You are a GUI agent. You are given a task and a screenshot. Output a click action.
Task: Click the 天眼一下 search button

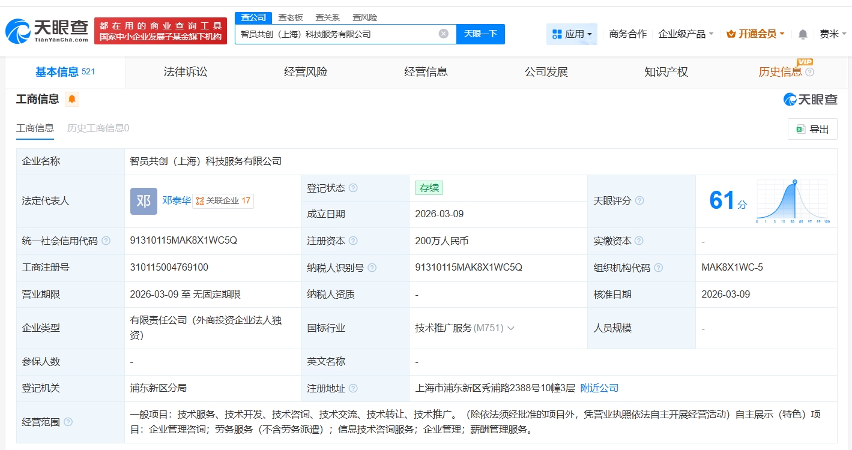(480, 34)
